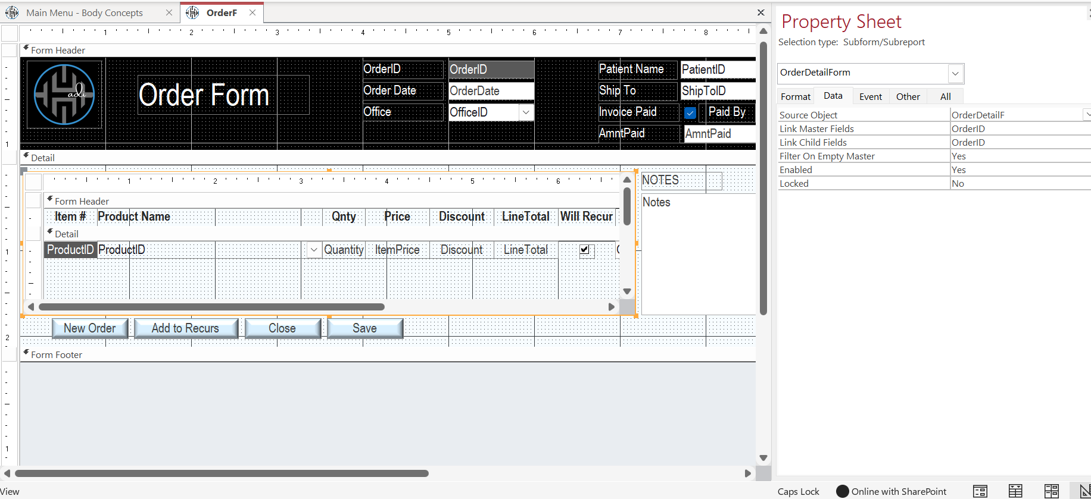
Task: Switch to Form View in status bar
Action: point(980,491)
